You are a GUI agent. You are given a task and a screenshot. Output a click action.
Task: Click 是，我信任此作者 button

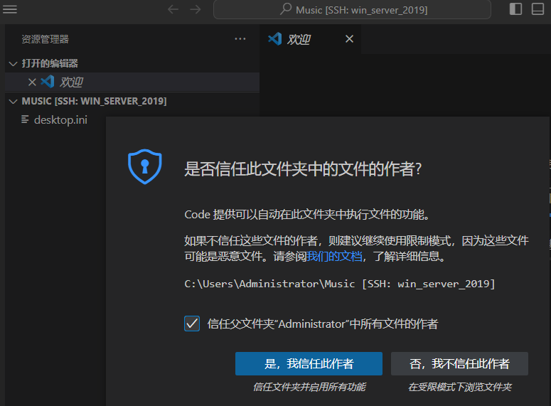309,363
